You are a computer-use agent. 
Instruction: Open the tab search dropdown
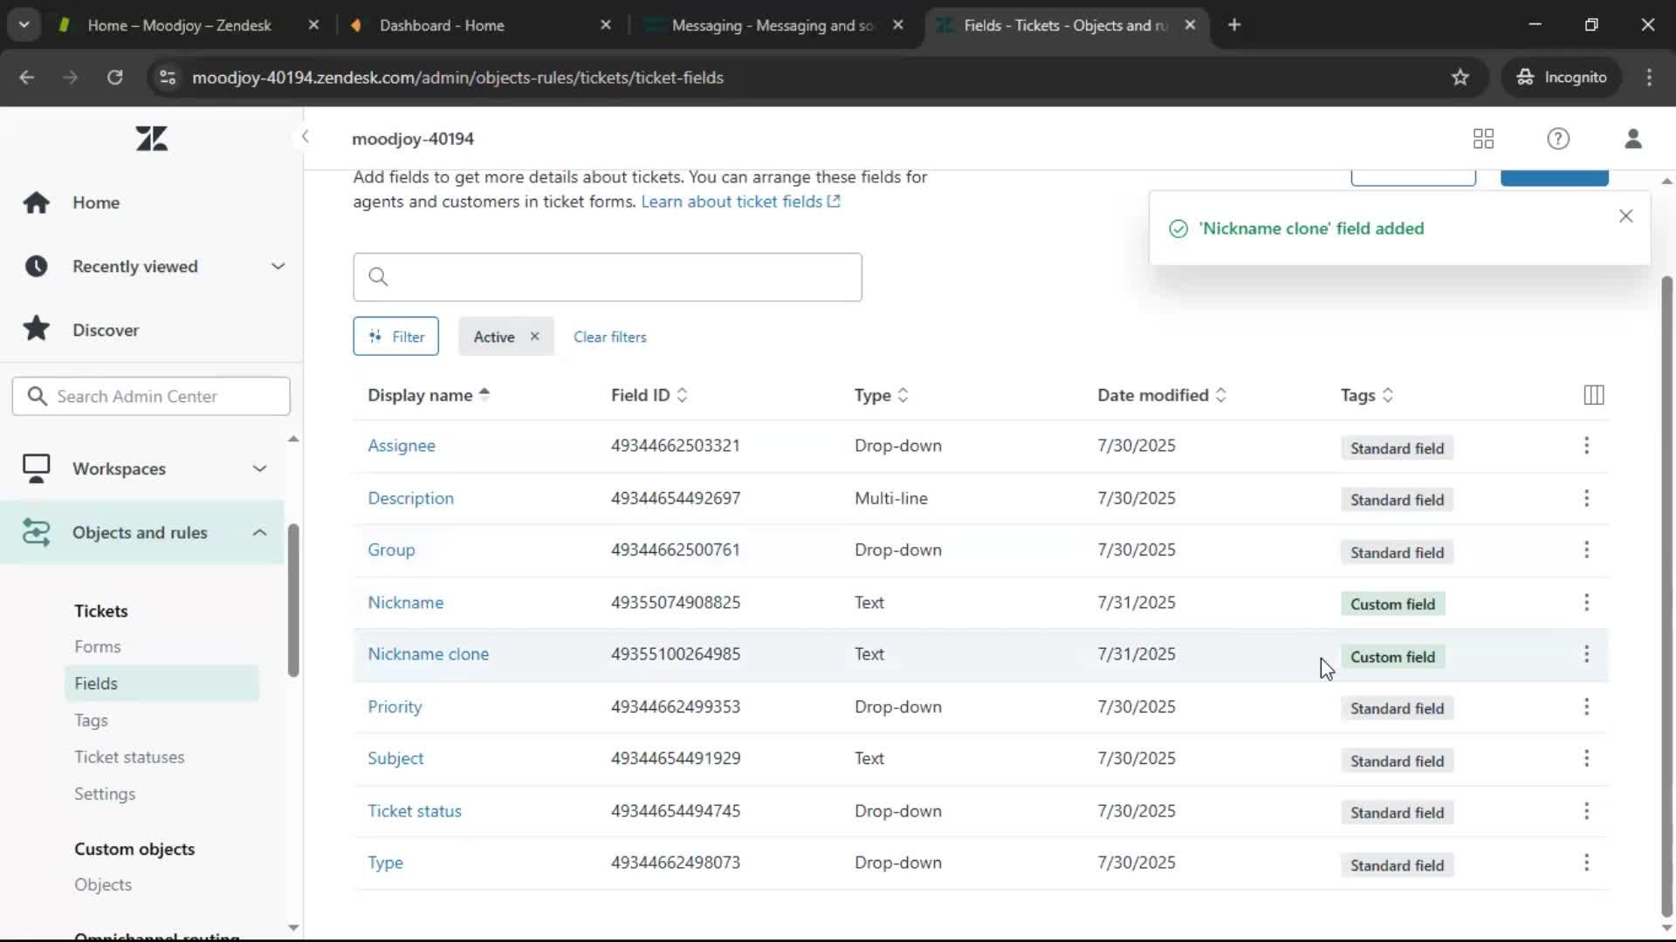click(24, 25)
